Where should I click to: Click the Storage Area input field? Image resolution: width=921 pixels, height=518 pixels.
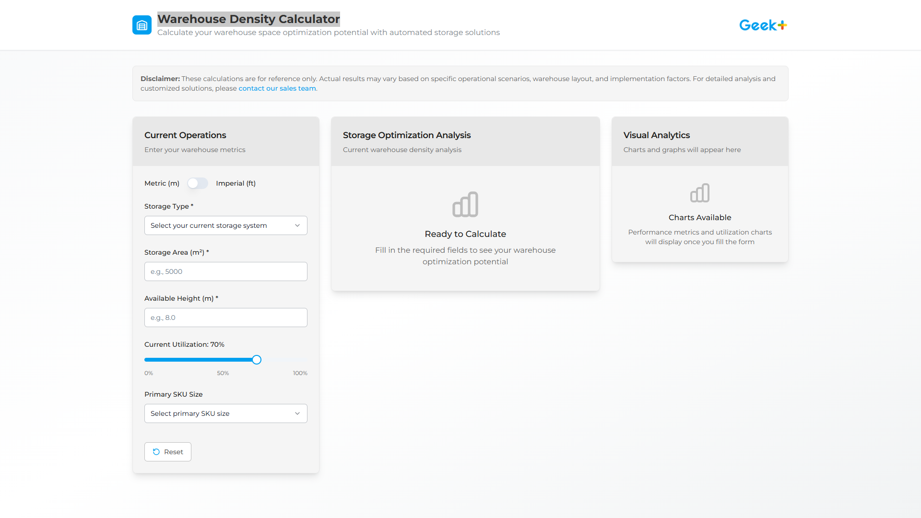pyautogui.click(x=225, y=271)
